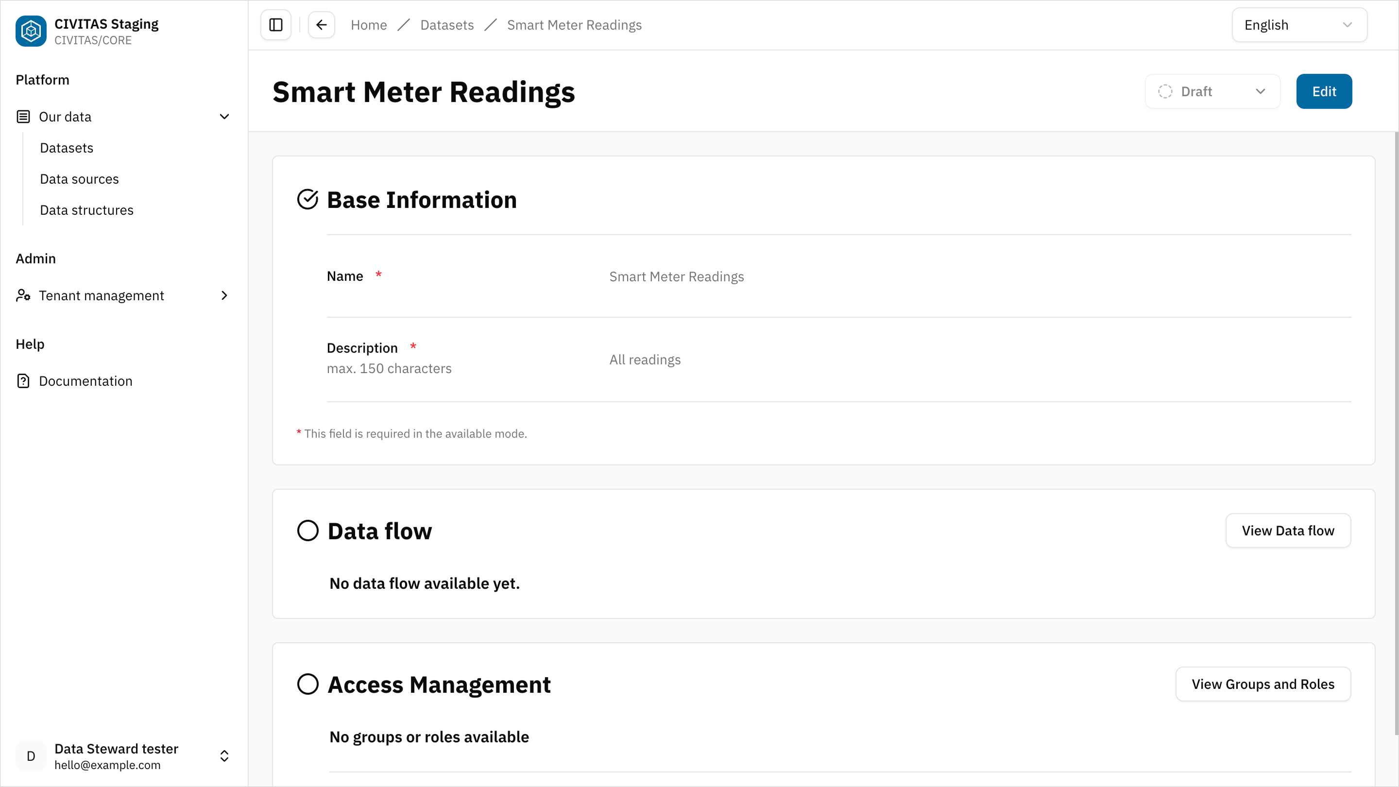The height and width of the screenshot is (787, 1399).
Task: Click the back arrow navigation icon
Action: pos(321,24)
